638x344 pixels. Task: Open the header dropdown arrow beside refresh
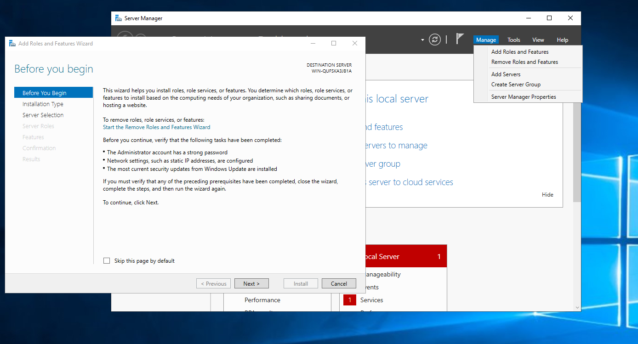pos(422,40)
